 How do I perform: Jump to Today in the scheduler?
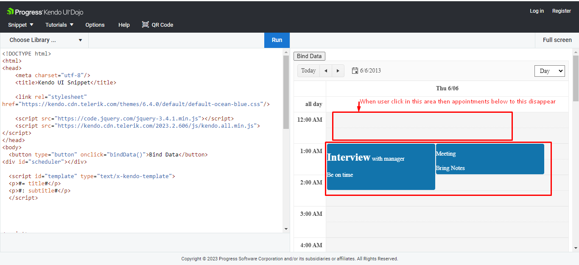pos(308,71)
